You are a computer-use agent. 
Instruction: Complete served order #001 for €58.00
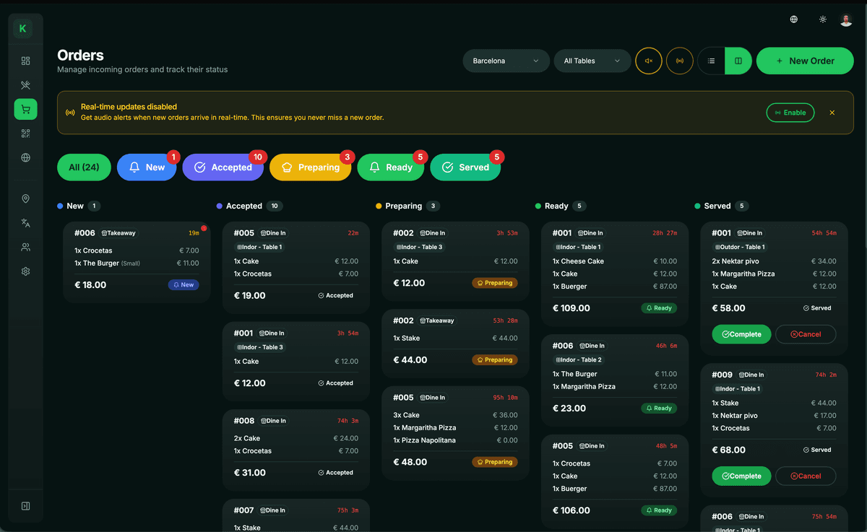click(741, 334)
